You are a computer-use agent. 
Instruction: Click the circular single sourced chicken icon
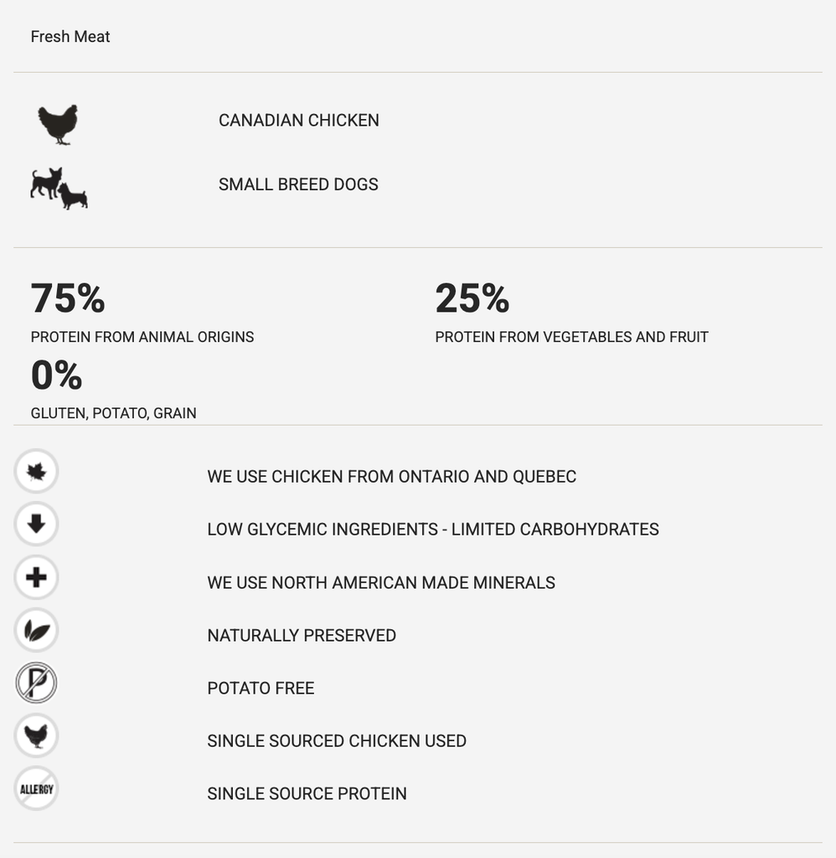[36, 736]
